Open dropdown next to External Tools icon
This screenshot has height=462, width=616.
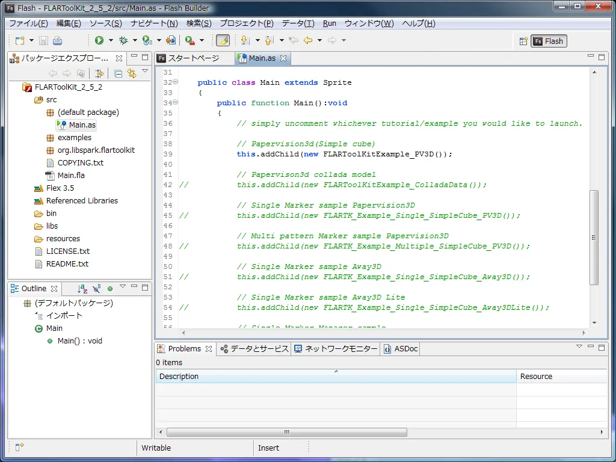point(202,40)
